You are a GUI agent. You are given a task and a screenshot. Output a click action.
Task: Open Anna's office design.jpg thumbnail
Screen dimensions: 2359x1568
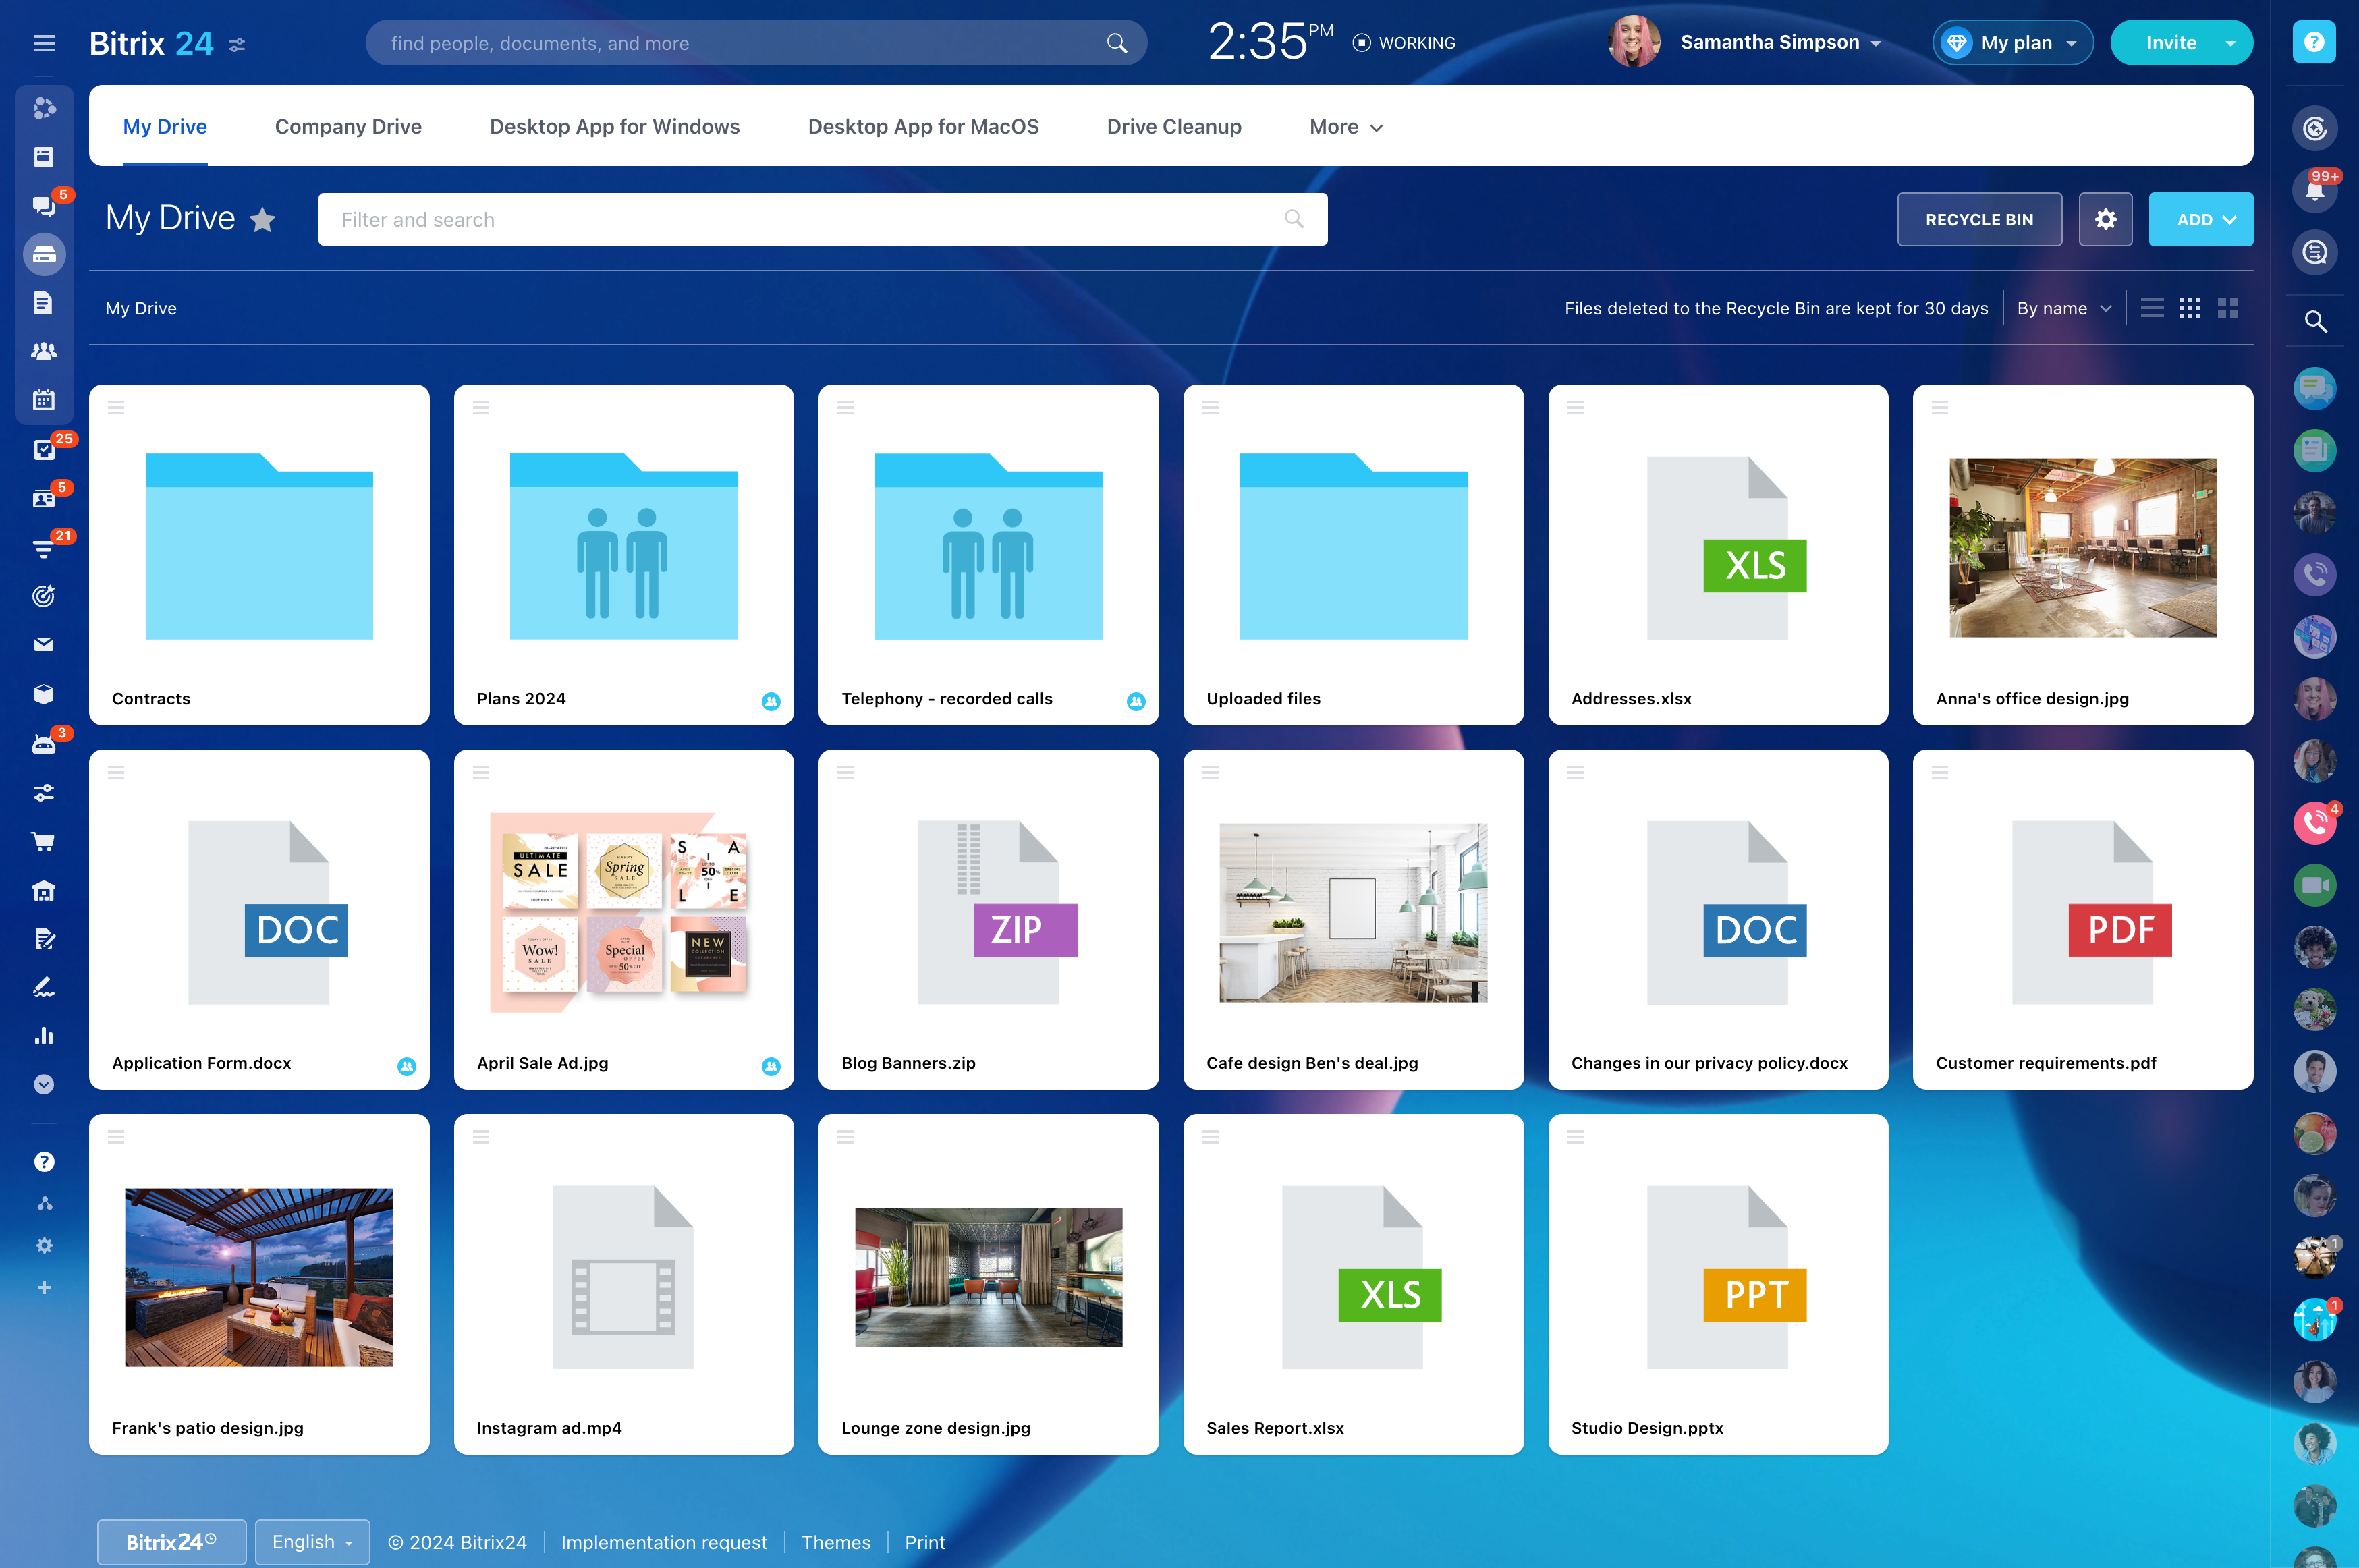coord(2082,548)
